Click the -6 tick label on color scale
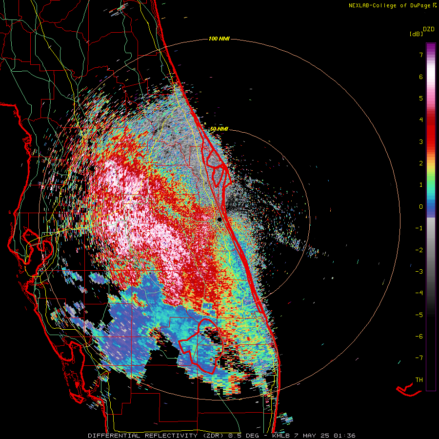439x439 pixels. (x=419, y=337)
